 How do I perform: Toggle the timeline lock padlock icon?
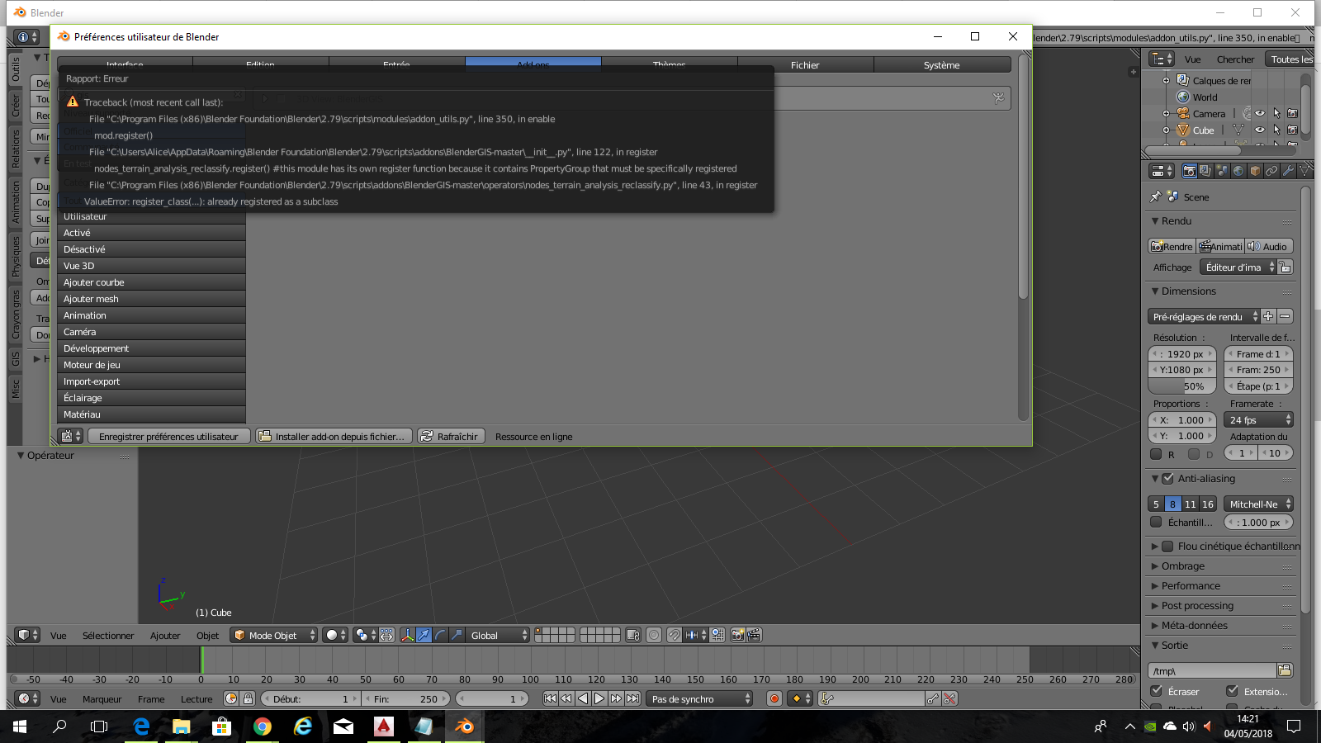coord(248,698)
